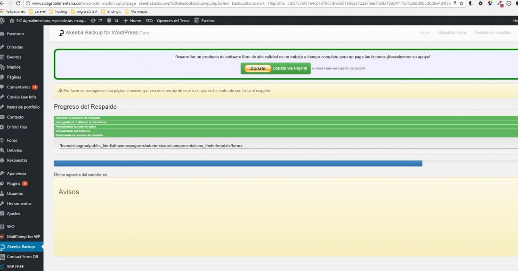
Task: Click the Comentarios speech bubble icon
Action: [2, 87]
